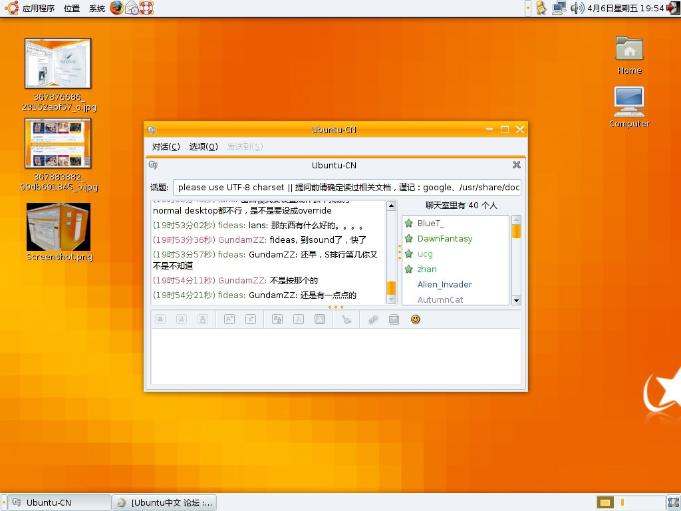Open the help lifesaver icon in panel
Screen dimensions: 681x511
(x=146, y=8)
